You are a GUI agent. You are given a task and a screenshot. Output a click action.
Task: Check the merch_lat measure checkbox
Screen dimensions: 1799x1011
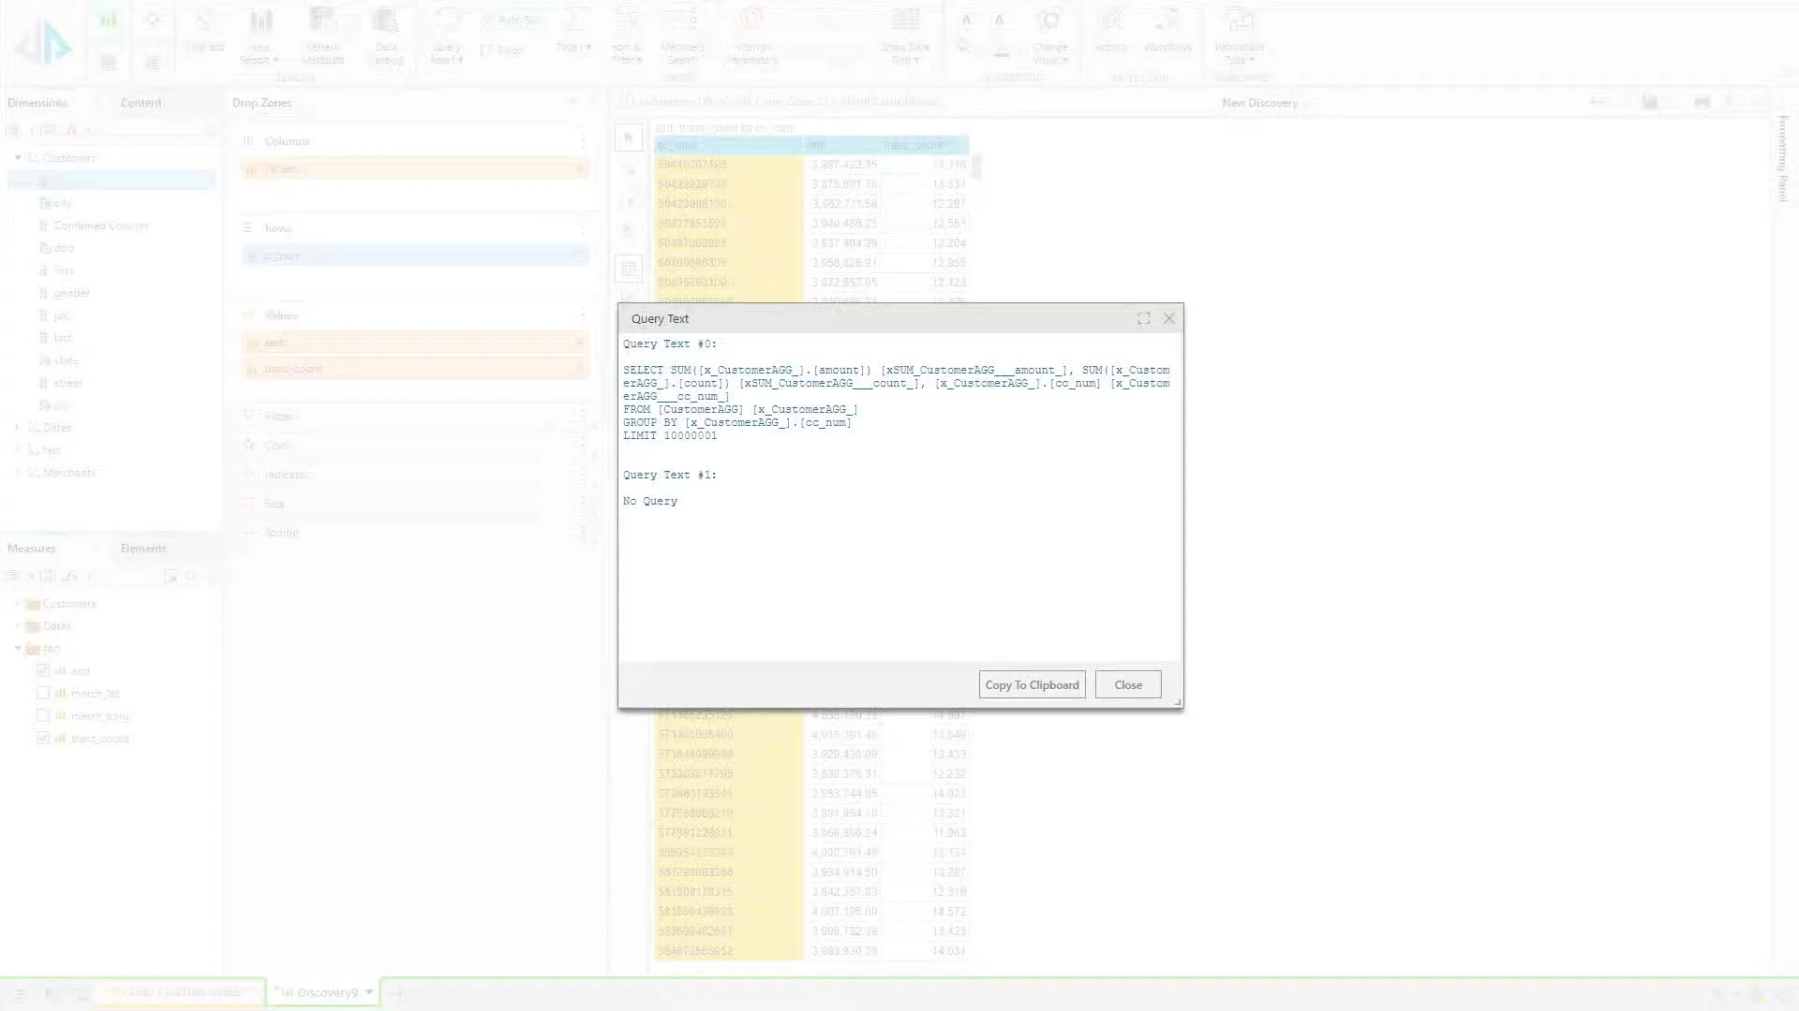point(43,694)
